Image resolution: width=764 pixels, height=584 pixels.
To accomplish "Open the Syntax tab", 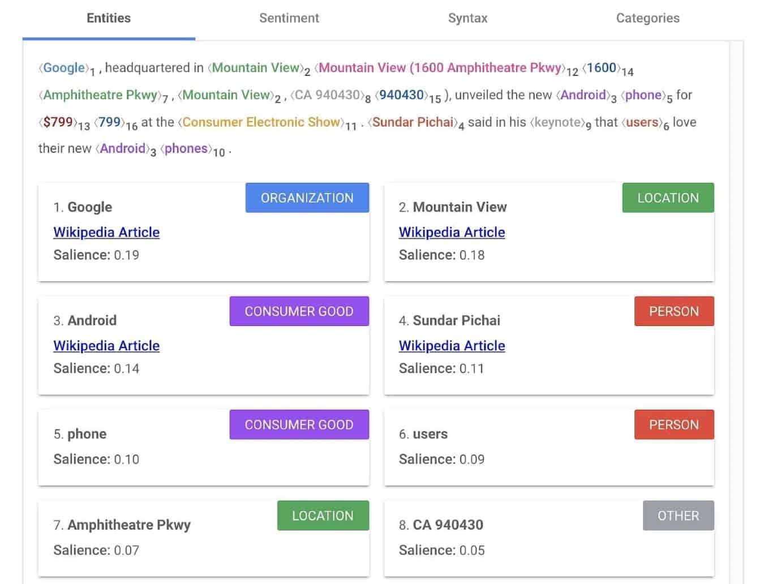I will coord(467,18).
